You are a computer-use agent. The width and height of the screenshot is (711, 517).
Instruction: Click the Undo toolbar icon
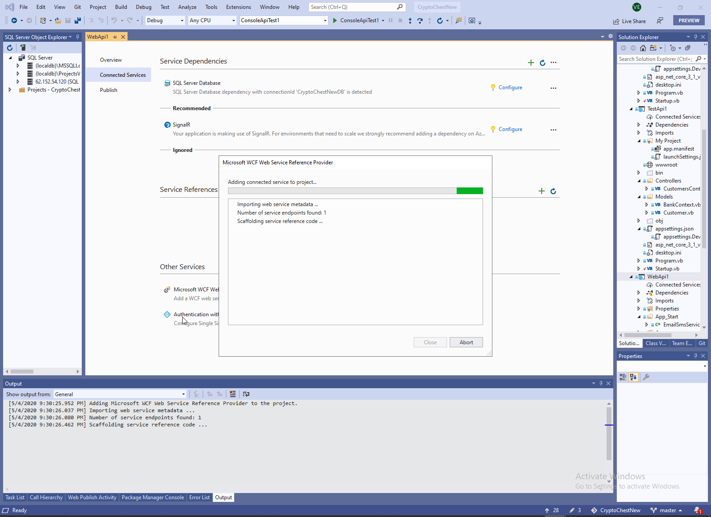(x=114, y=20)
